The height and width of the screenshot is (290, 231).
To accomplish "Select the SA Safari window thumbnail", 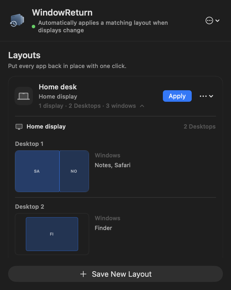I will pos(37,171).
